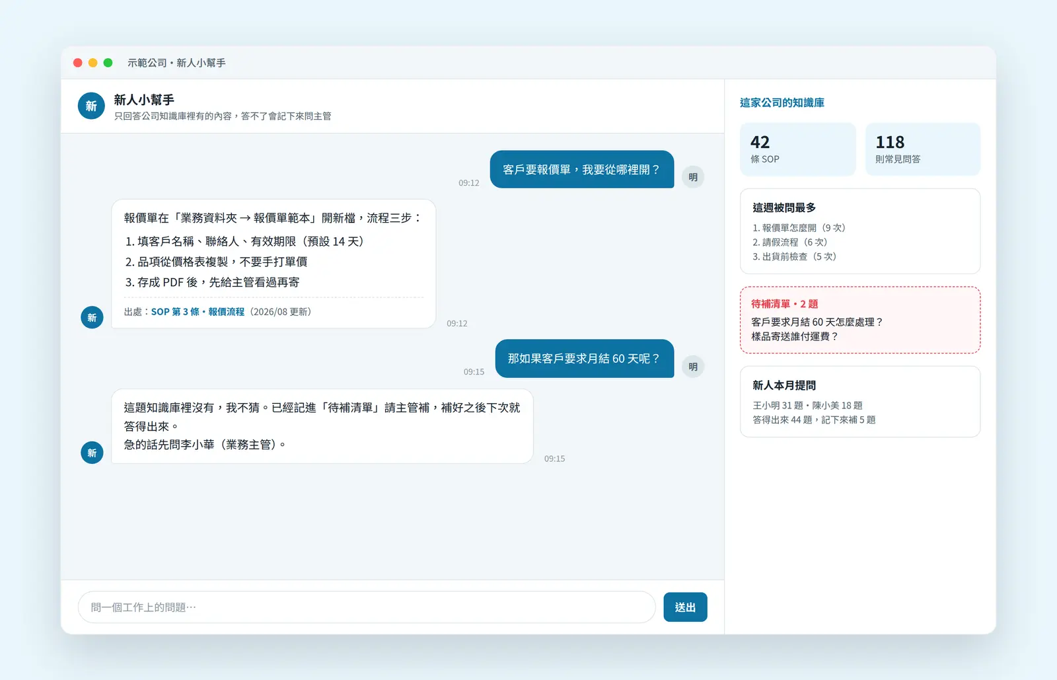Select 出貨前檢查（5 次）in top questions
1057x680 pixels.
tap(795, 256)
